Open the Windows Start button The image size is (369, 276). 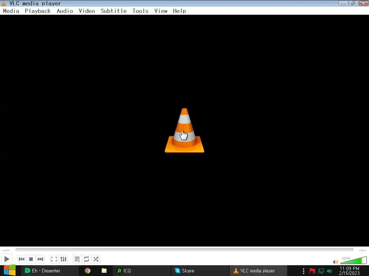point(10,271)
